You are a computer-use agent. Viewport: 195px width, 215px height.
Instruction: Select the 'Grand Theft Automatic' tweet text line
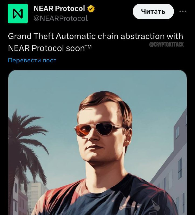[95, 36]
